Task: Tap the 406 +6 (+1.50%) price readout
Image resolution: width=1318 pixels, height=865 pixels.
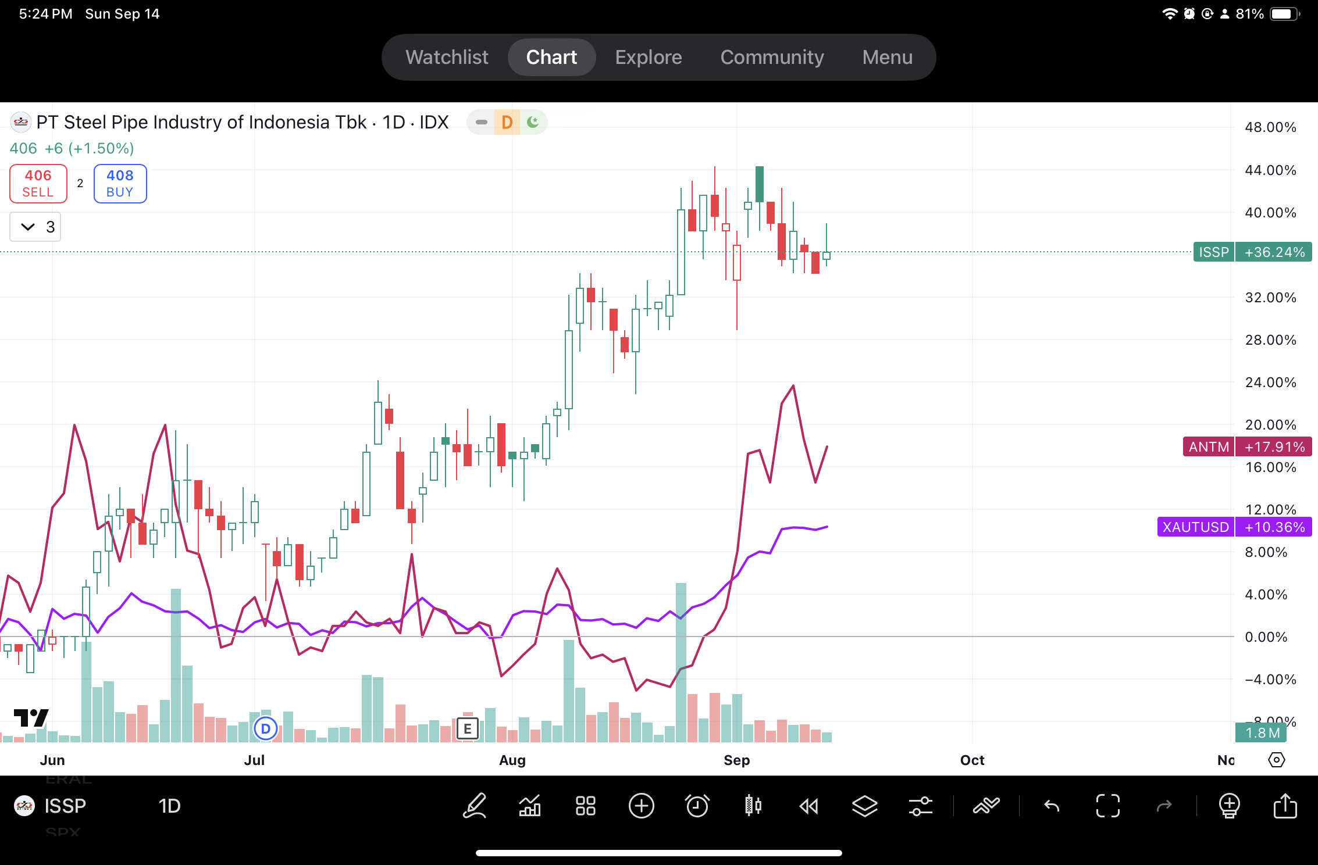Action: coord(72,148)
